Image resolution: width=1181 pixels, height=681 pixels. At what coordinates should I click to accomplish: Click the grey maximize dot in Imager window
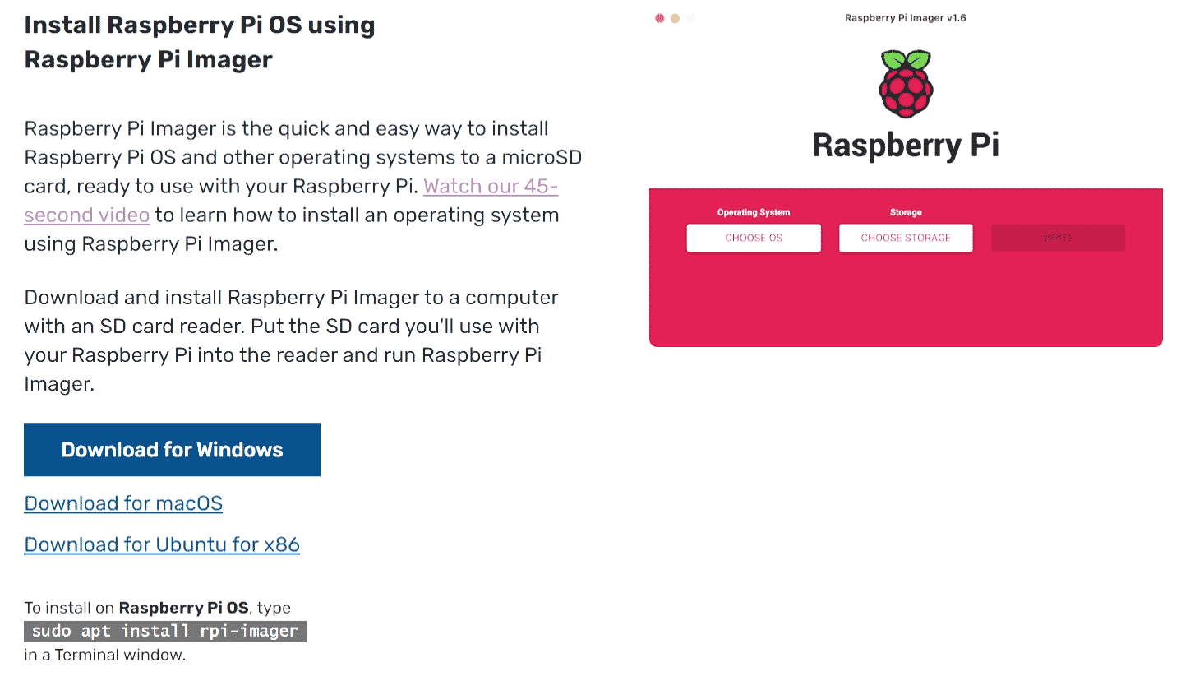(x=690, y=18)
